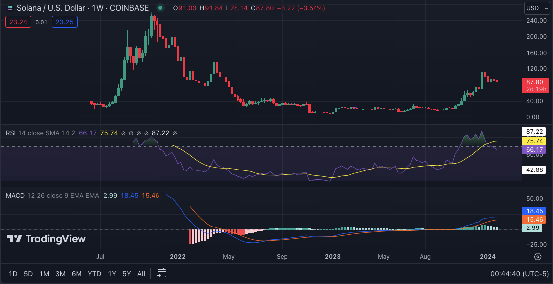Screen dimensions: 553x284
Task: Click the purple RSI label 66.17 on axis
Action: pos(534,150)
